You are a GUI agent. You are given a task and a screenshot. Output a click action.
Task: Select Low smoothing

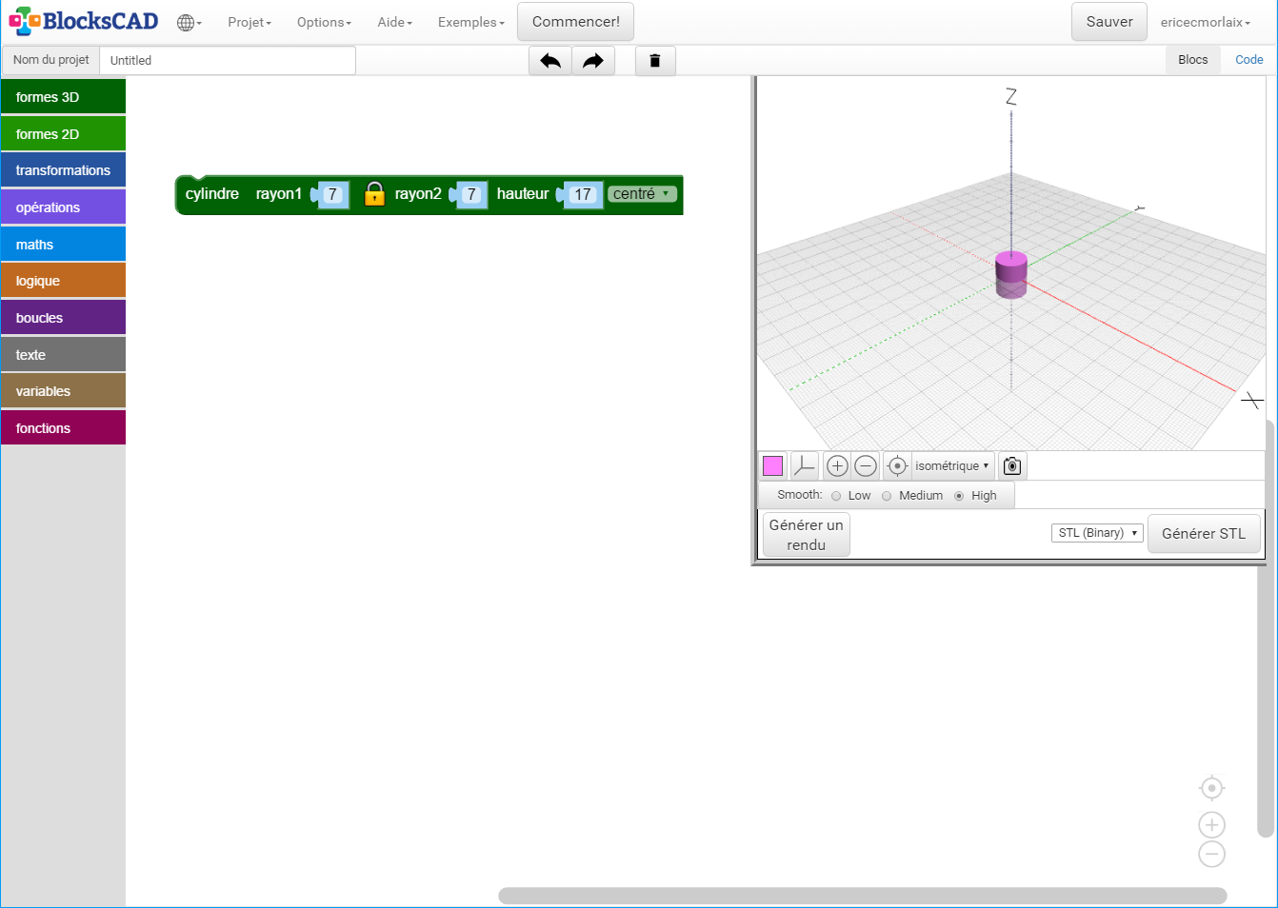point(836,496)
